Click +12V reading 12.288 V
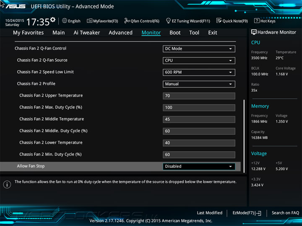This screenshot has width=302, height=226. [x=258, y=169]
